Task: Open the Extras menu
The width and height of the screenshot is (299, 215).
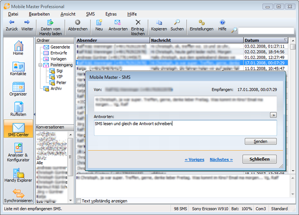Action: [x=111, y=14]
